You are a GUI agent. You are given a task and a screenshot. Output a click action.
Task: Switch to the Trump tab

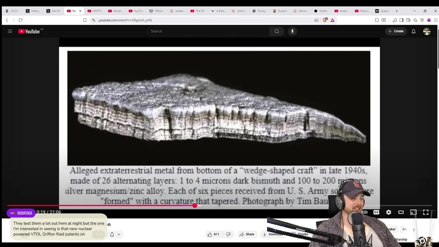[259, 11]
